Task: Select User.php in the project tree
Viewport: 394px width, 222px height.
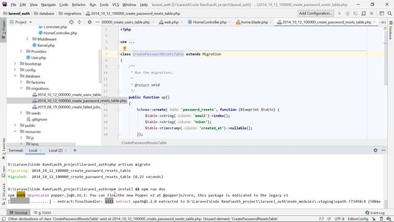Action: (38, 57)
